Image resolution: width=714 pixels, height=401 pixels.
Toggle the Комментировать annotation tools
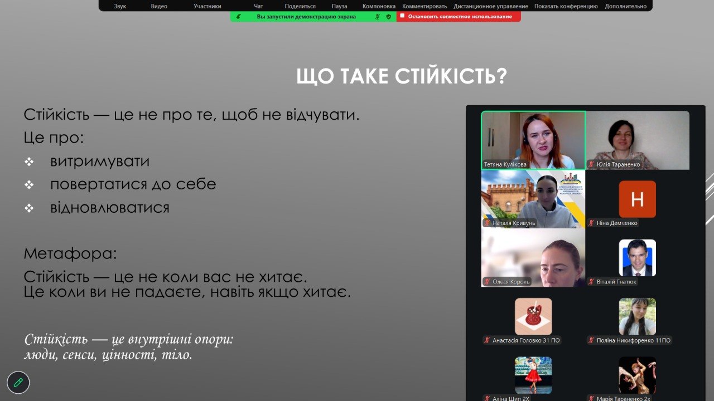424,6
